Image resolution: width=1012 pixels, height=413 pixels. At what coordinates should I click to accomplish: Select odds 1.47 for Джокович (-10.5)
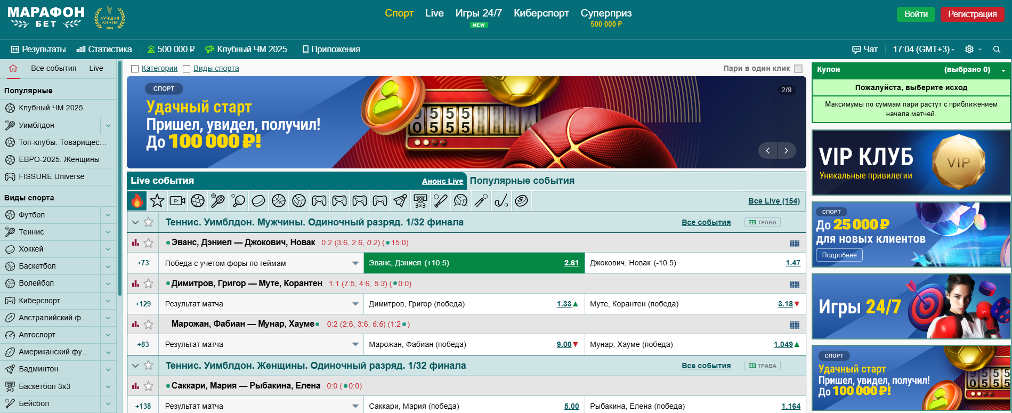tap(793, 263)
